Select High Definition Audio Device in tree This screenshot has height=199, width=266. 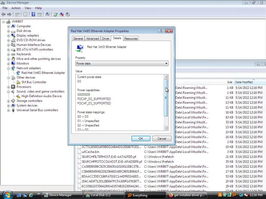(41, 96)
